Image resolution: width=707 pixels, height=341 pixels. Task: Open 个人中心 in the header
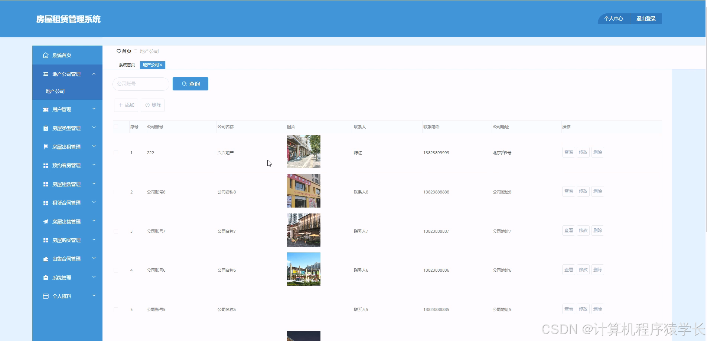[x=613, y=19]
